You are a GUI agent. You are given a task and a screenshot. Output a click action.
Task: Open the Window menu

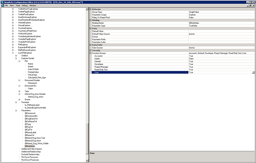33,5
